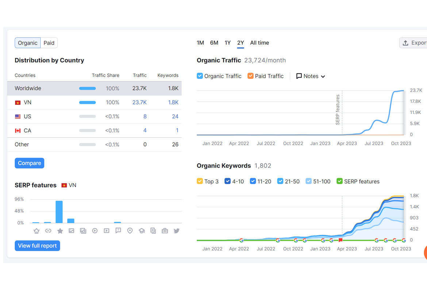Toggle the SERP features legend checkbox
The height and width of the screenshot is (285, 427).
coord(339,181)
